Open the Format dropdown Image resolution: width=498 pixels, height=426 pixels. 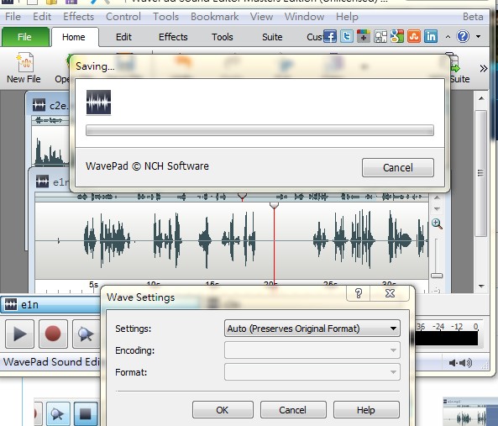click(312, 372)
